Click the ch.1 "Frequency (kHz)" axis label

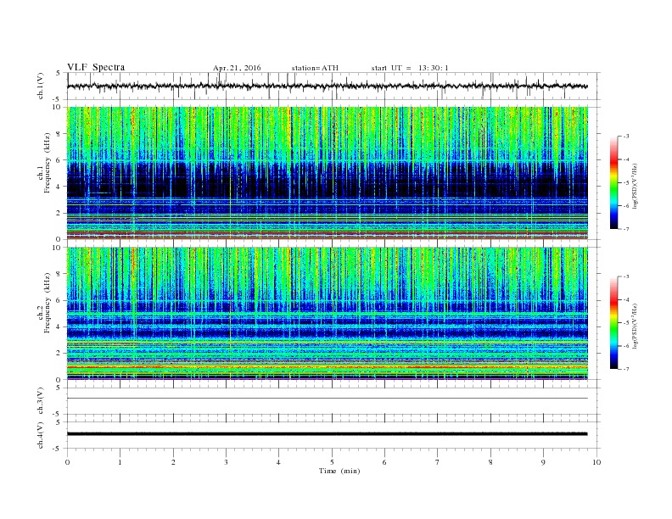coord(48,163)
